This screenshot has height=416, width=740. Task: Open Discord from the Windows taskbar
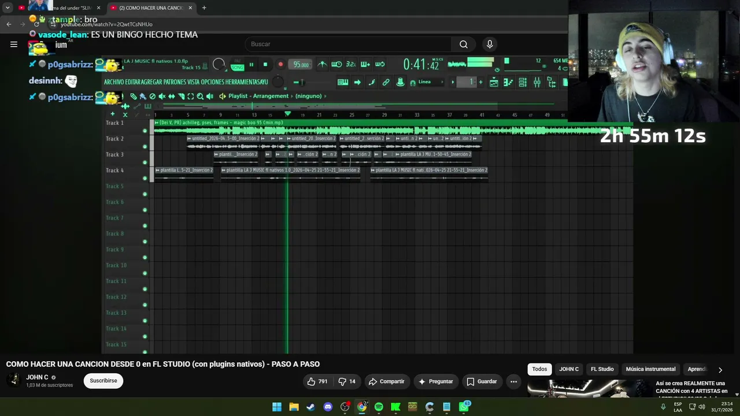[328, 407]
